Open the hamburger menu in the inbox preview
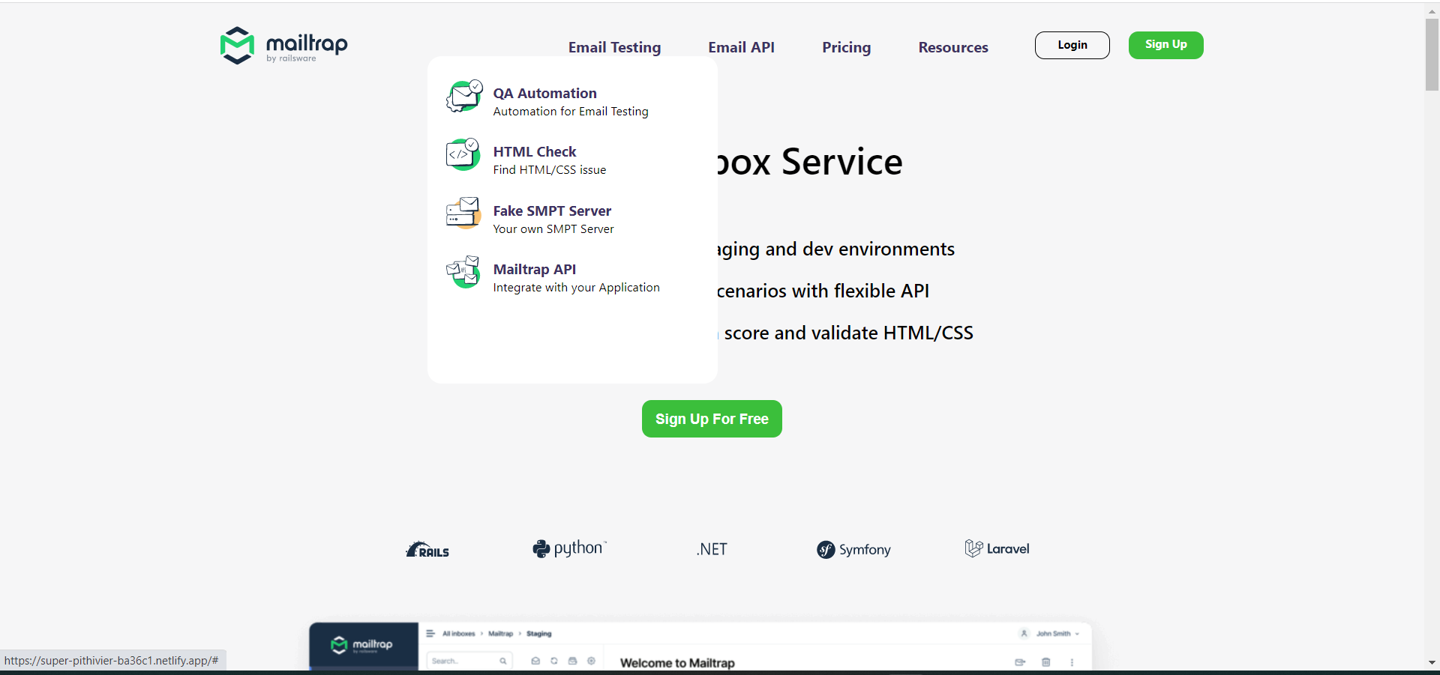Screen dimensions: 1440x675 point(429,633)
